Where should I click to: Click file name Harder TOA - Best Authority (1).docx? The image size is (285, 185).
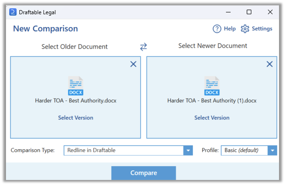point(212,101)
